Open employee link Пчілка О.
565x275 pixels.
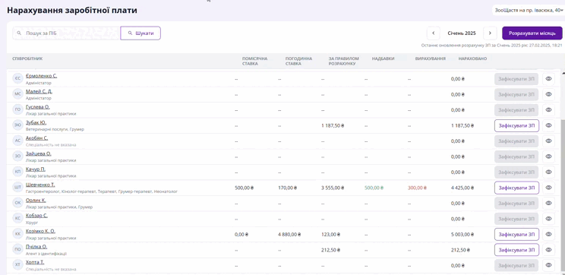coord(36,247)
